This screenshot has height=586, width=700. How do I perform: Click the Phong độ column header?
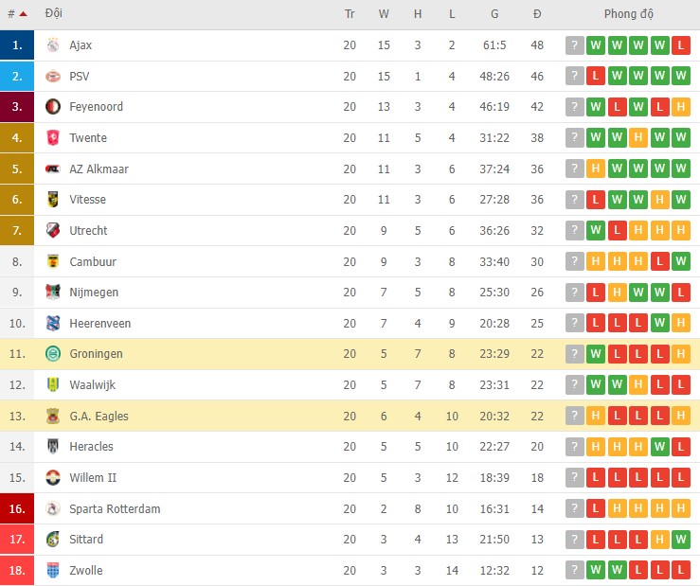point(628,14)
